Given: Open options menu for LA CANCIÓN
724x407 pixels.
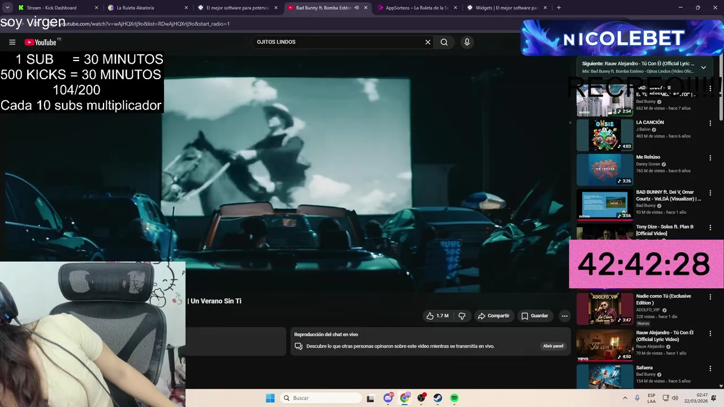Looking at the screenshot, I should click(710, 123).
